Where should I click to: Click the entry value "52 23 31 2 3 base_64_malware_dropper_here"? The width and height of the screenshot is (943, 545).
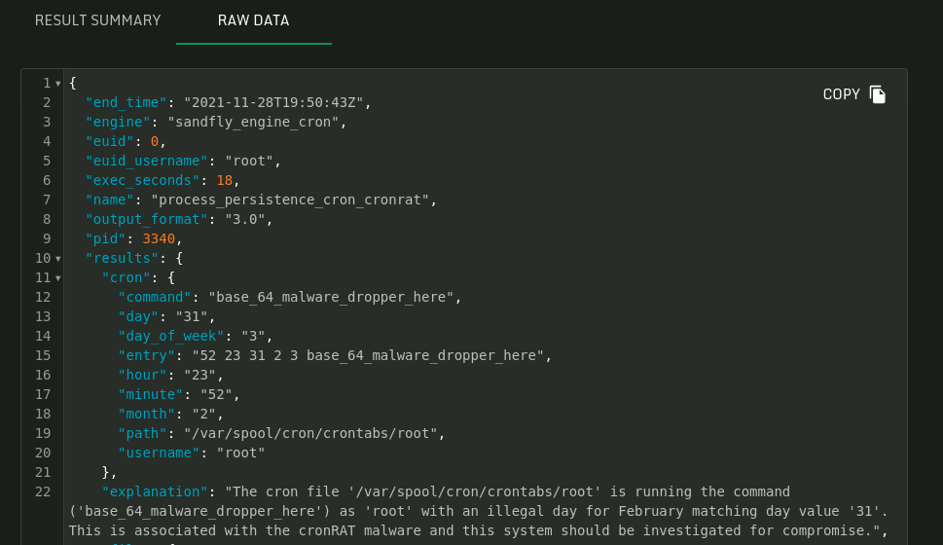[368, 355]
